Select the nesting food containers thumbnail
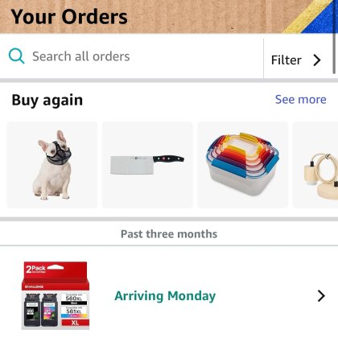338x338 pixels. [242, 165]
